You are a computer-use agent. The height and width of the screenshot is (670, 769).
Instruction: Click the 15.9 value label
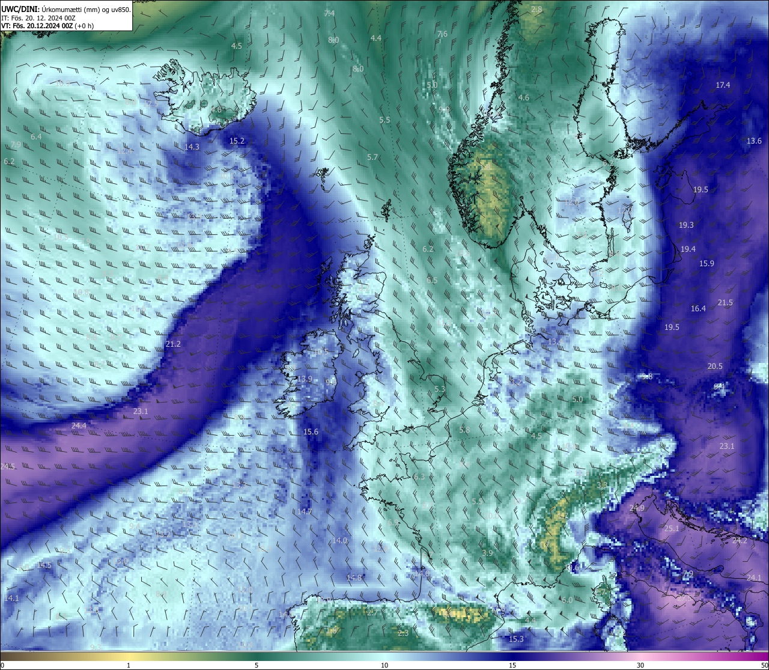707,264
